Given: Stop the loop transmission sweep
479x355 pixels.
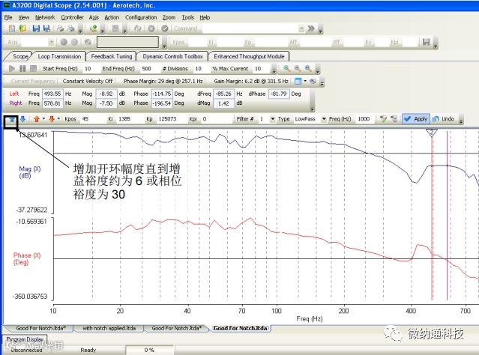Looking at the screenshot, I should [x=33, y=68].
